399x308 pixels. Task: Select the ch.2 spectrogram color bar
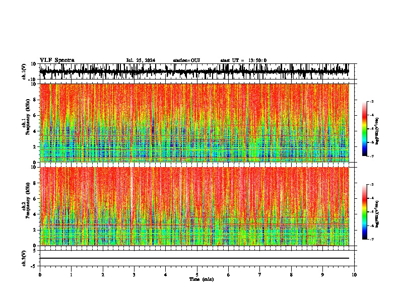[x=364, y=212]
